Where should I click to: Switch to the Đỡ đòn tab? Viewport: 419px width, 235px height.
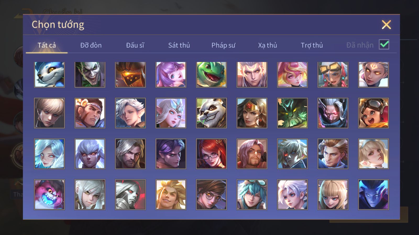pos(91,45)
